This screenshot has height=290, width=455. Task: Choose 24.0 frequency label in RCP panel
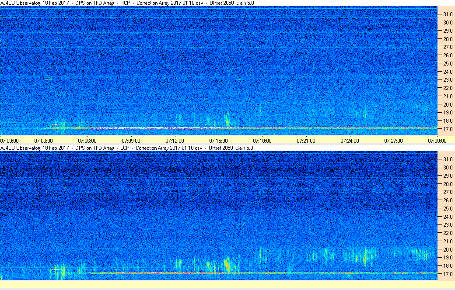(448, 72)
